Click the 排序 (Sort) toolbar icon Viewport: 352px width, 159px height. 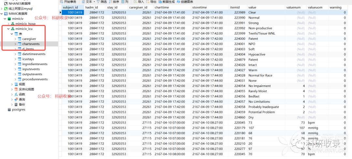coord(110,2)
